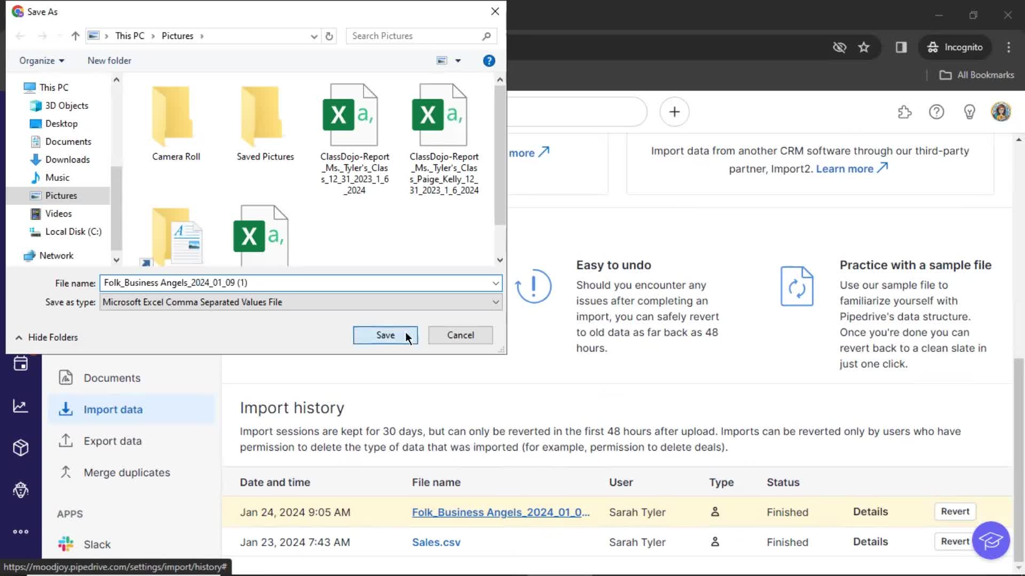Click New folder in Save As
The width and height of the screenshot is (1025, 576).
tap(109, 61)
